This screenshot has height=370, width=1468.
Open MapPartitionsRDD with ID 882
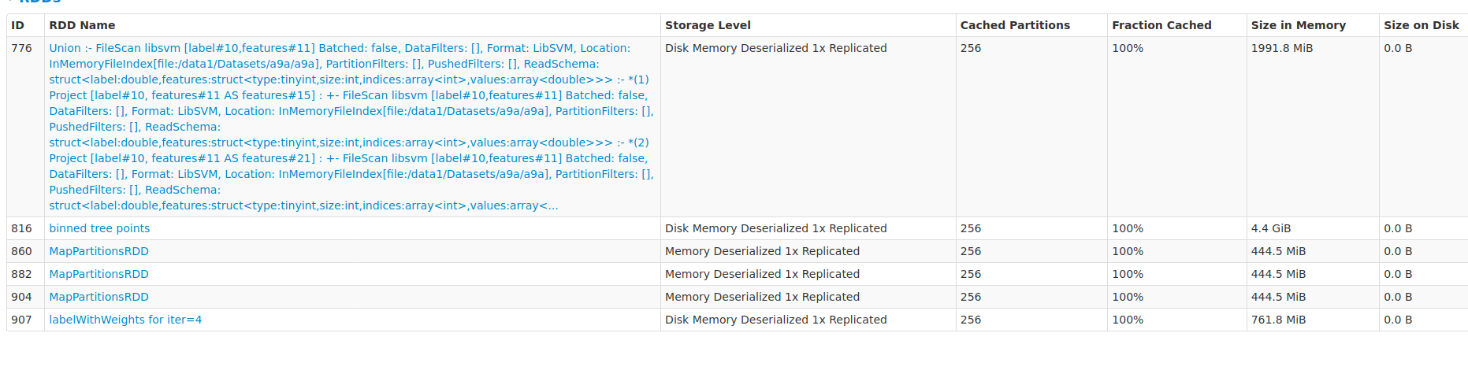point(98,274)
